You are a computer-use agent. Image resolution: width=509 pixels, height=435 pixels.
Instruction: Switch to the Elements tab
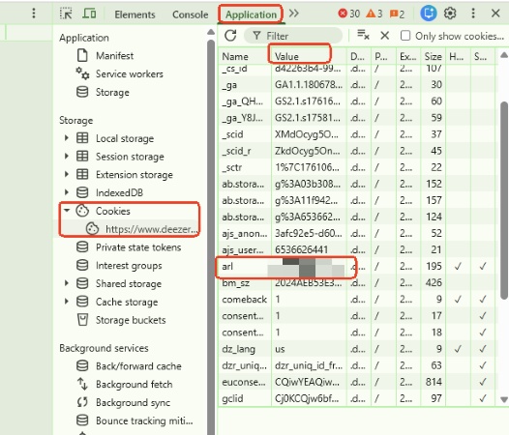[135, 14]
